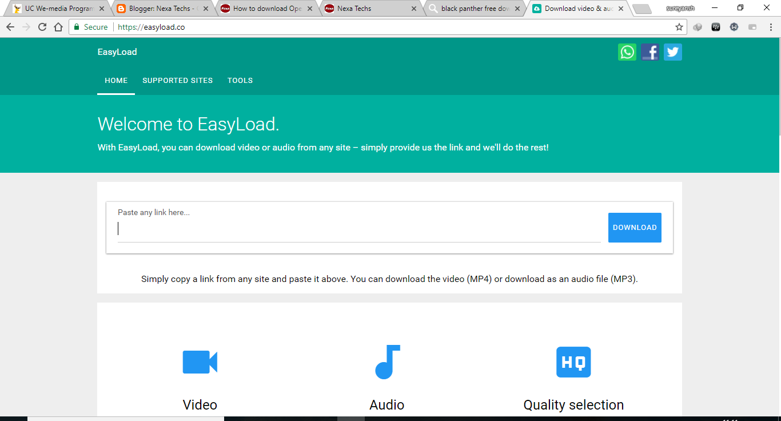This screenshot has height=421, width=781.
Task: Open the TOOLS navigation item
Action: pyautogui.click(x=240, y=81)
